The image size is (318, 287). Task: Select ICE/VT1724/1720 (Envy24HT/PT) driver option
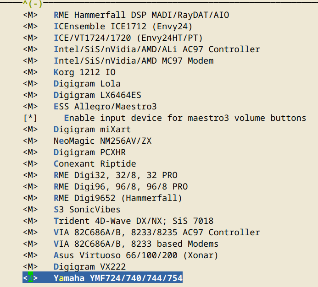coord(128,38)
